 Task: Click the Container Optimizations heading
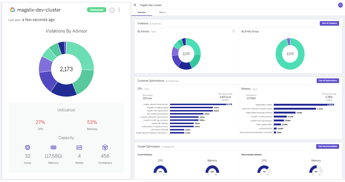(151, 81)
